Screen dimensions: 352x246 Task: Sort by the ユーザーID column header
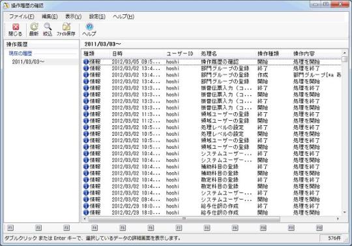[x=180, y=54]
